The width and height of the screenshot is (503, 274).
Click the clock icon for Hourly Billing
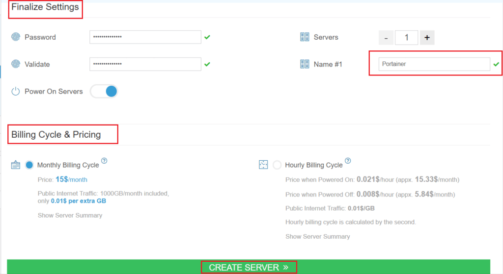[263, 165]
